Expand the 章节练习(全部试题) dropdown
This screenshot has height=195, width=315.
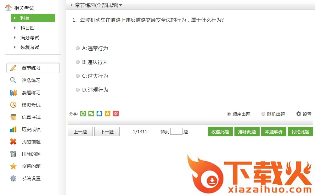121,5
